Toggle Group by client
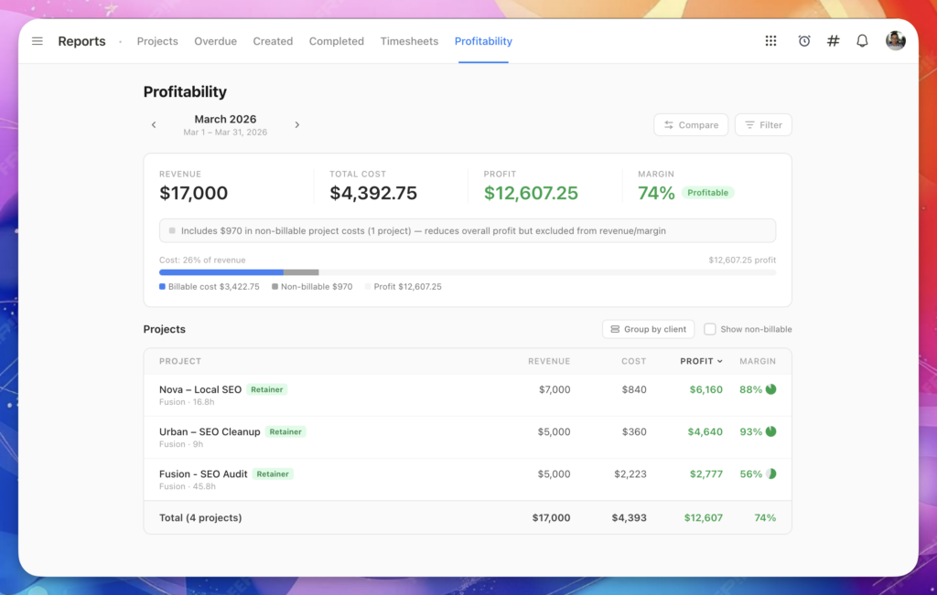This screenshot has height=595, width=937. tap(648, 329)
